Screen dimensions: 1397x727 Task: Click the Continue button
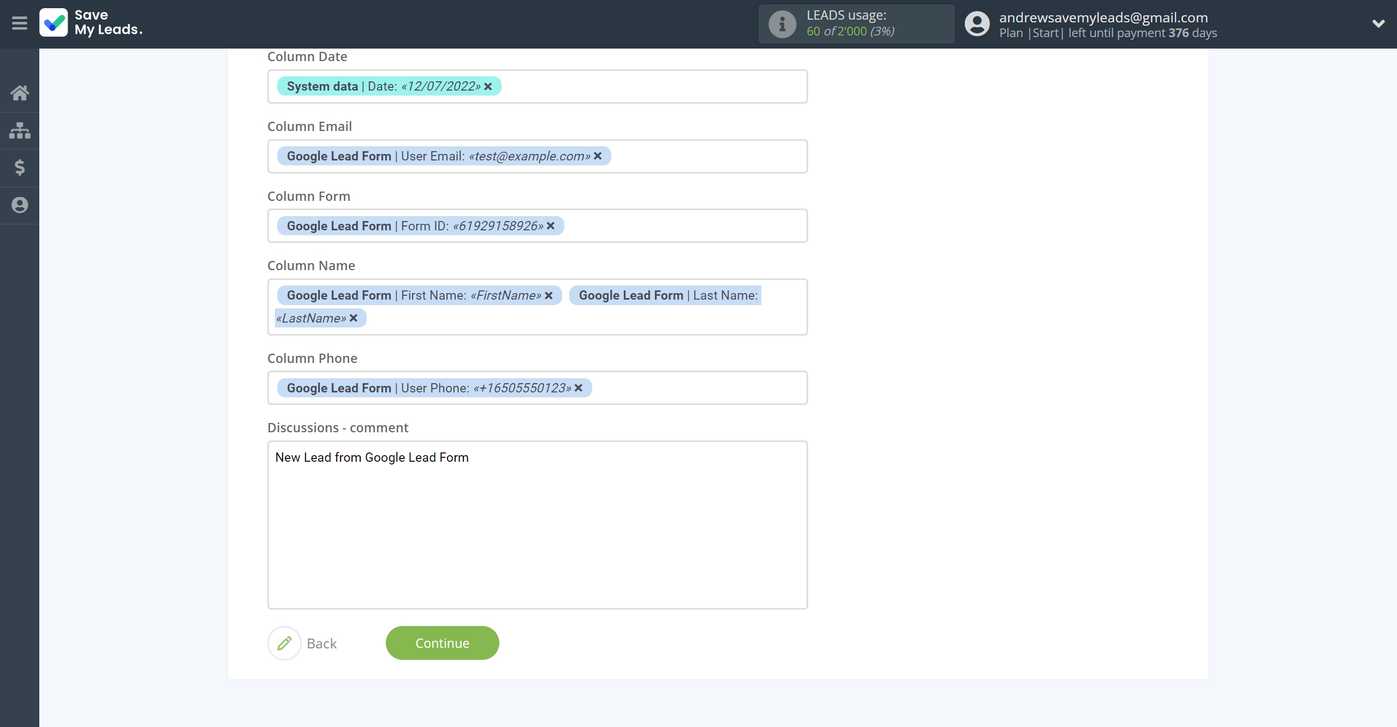[443, 643]
